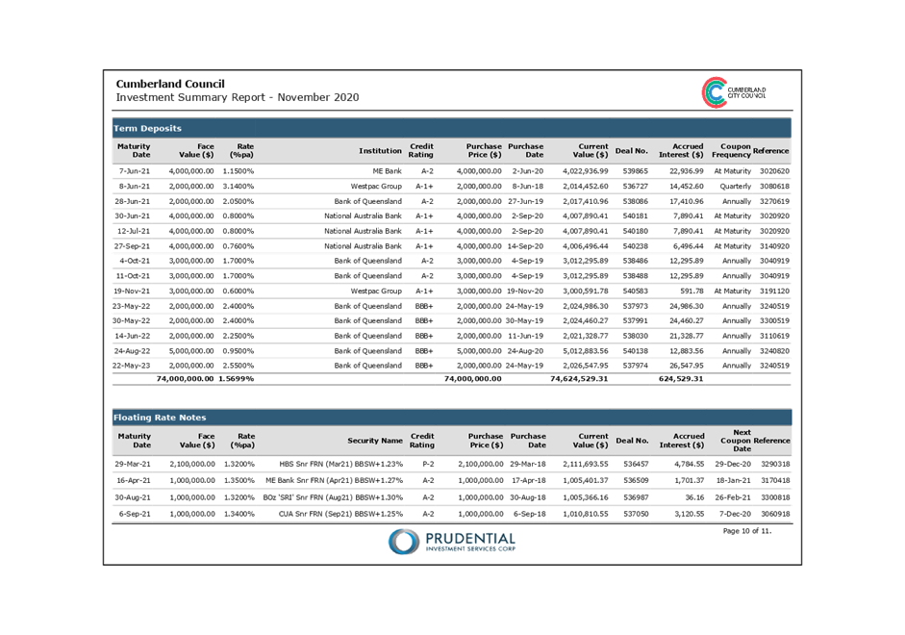Screen dimensions: 905x635
Task: Select accrued interest '591.78'
Action: pos(691,291)
